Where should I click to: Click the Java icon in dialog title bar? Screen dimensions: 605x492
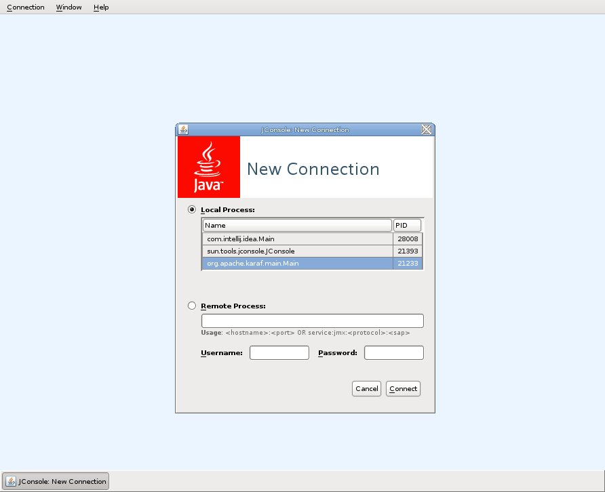(x=182, y=129)
